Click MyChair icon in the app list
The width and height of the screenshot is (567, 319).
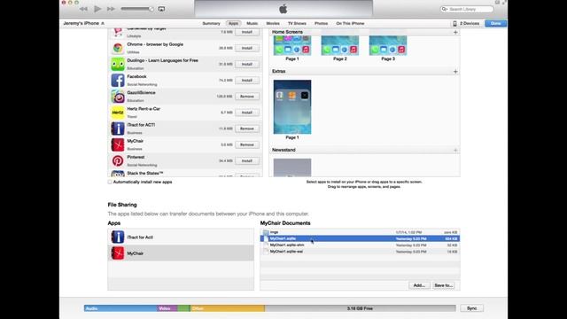click(x=118, y=144)
